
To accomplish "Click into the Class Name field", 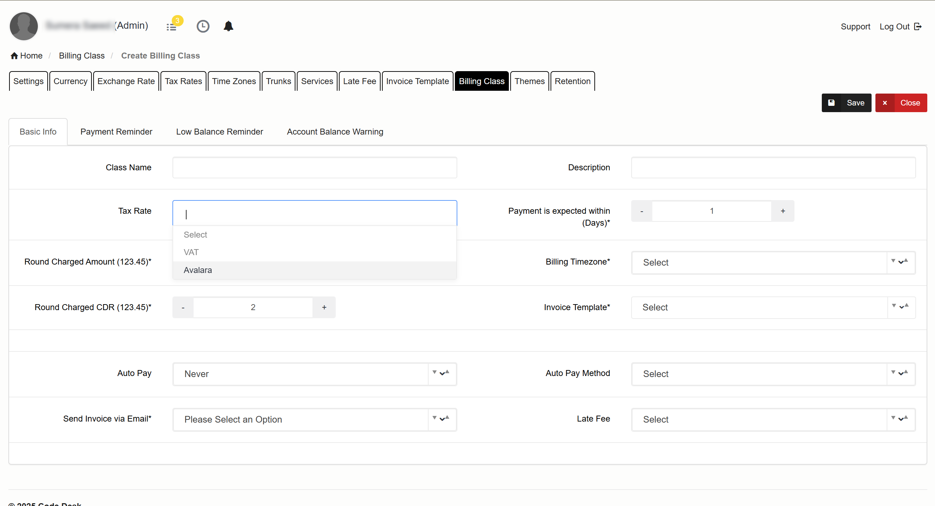I will (314, 167).
